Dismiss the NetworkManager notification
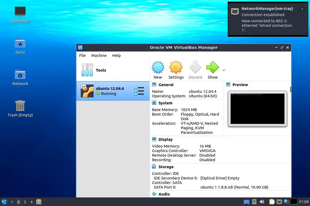 [302, 9]
